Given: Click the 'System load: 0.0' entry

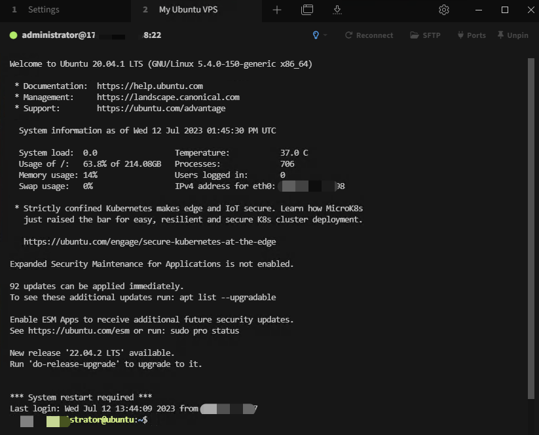Looking at the screenshot, I should click(x=58, y=153).
